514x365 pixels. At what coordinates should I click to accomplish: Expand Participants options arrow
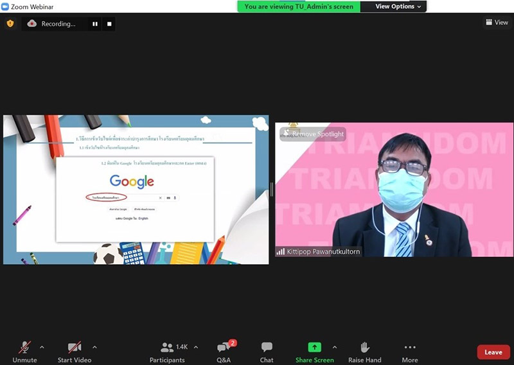pyautogui.click(x=196, y=347)
